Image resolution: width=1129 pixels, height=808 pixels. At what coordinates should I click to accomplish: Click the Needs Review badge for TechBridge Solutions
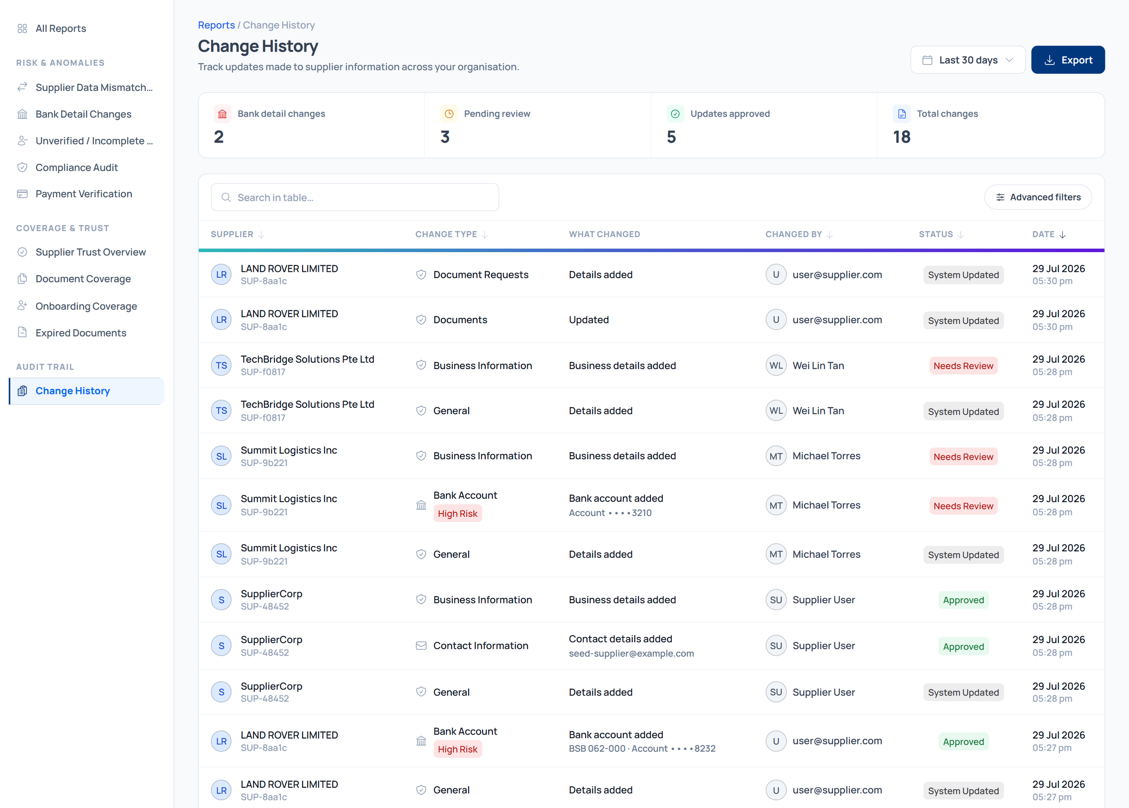tap(963, 366)
